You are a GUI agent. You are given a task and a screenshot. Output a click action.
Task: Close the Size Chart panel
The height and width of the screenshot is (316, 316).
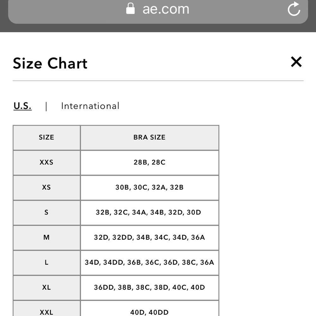pyautogui.click(x=296, y=62)
